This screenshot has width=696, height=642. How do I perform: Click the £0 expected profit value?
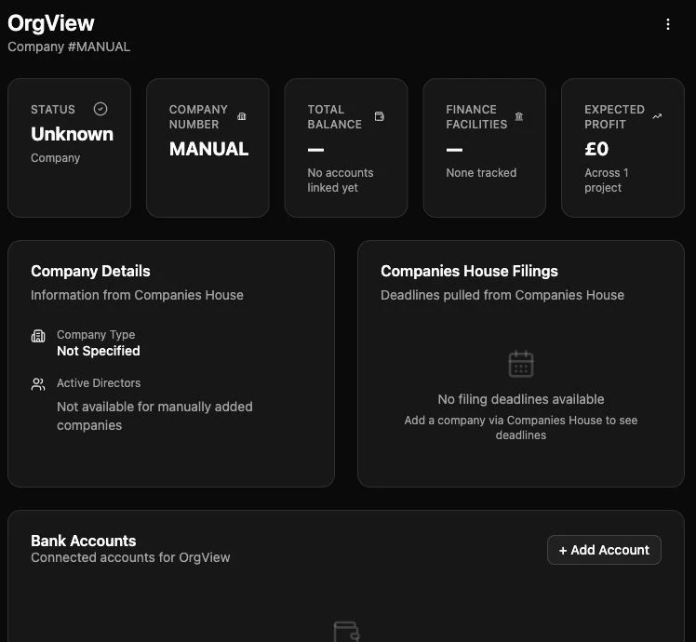[596, 149]
